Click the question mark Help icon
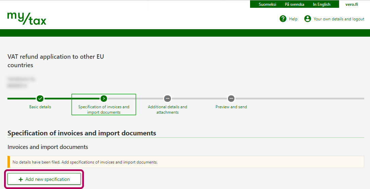 (x=283, y=19)
